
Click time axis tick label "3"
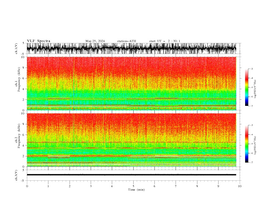click(x=91, y=186)
